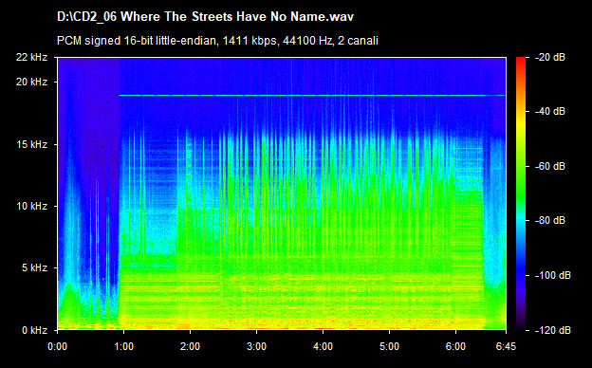Click the horizontal cyan line near 19 kHz
This screenshot has width=592, height=368.
(x=312, y=96)
